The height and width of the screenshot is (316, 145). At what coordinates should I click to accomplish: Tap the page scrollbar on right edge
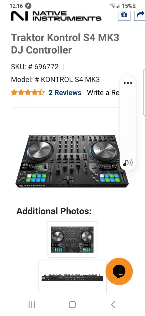tap(144, 93)
